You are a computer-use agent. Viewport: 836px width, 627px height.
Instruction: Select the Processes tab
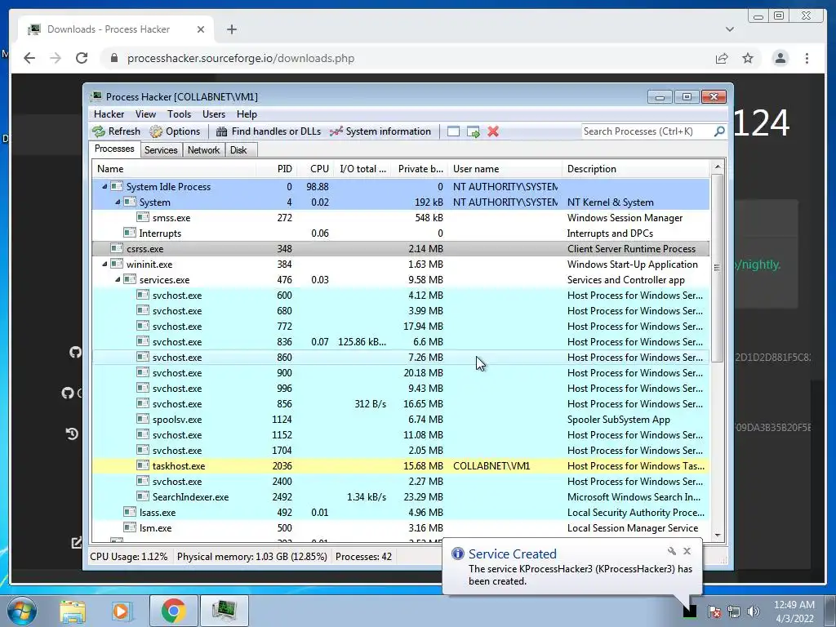[x=114, y=149]
